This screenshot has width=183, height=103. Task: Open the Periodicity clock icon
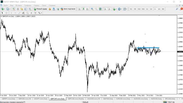pyautogui.click(x=119, y=9)
